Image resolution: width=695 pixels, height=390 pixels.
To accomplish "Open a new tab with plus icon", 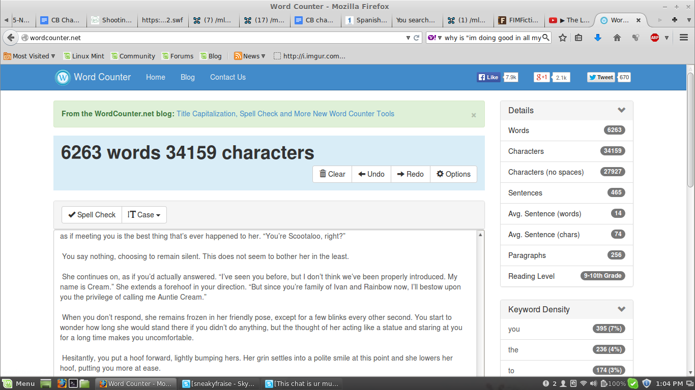I will 675,20.
